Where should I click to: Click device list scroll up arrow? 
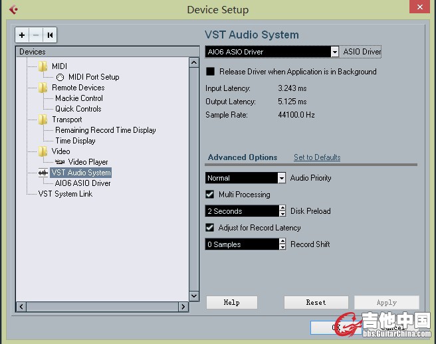[x=194, y=62]
